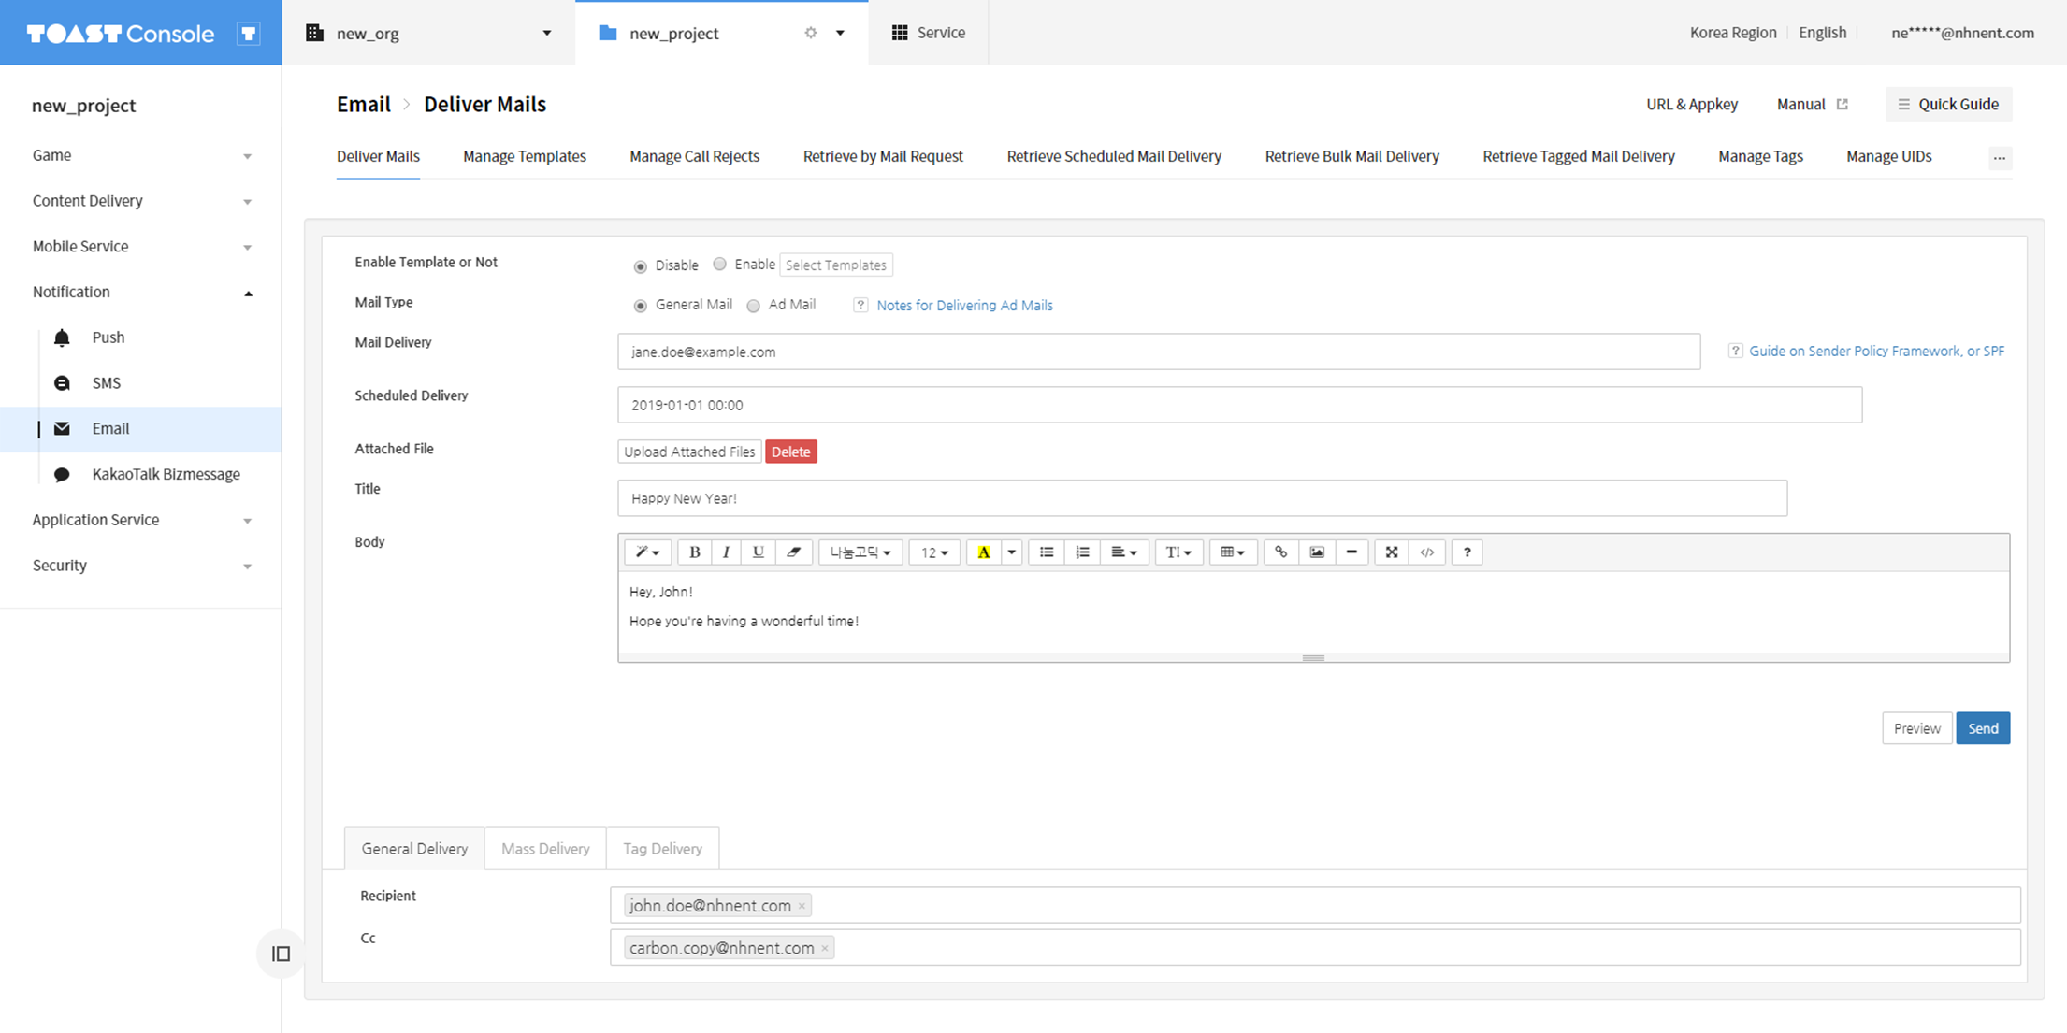
Task: Insert an unordered bullet list
Action: click(1047, 552)
